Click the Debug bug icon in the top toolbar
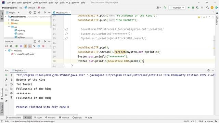The height and width of the screenshot is (123, 219). (x=193, y=8)
